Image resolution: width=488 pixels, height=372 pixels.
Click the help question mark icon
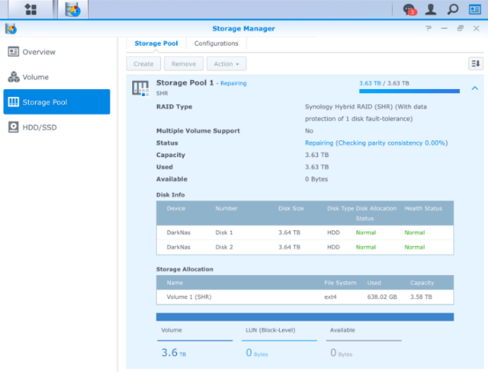(429, 29)
